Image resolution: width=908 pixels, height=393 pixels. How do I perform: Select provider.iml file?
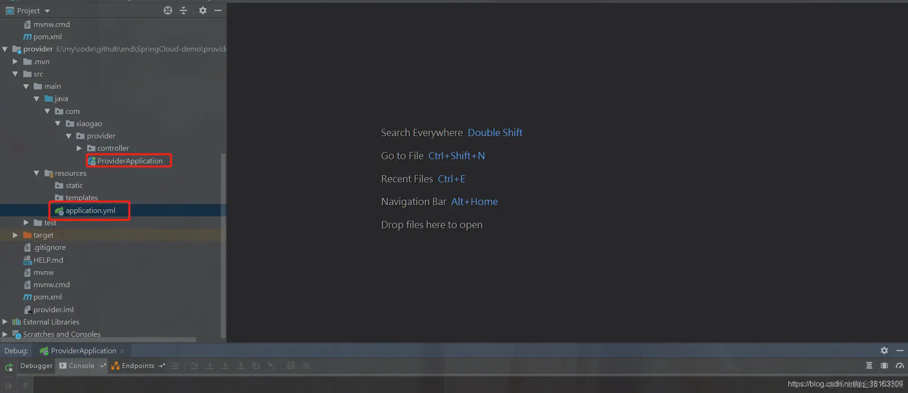pyautogui.click(x=53, y=309)
